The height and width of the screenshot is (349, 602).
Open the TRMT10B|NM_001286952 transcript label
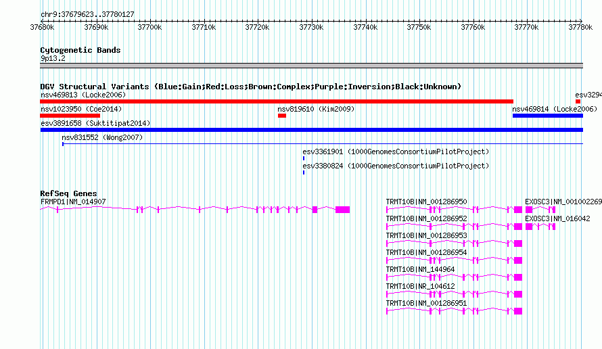pyautogui.click(x=427, y=218)
